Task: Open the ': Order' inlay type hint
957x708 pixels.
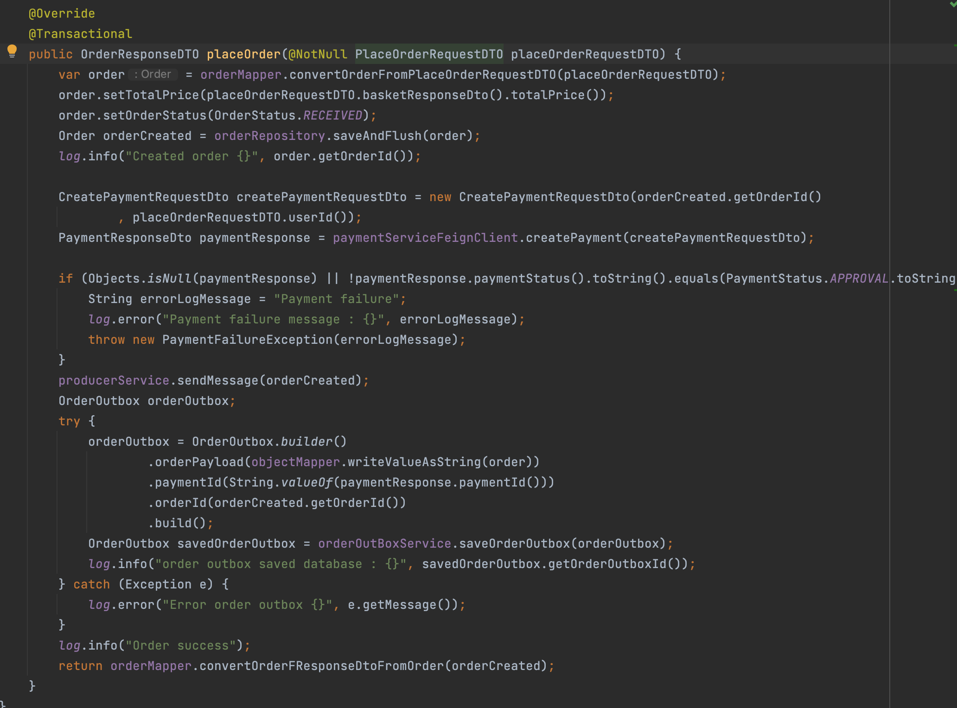Action: (152, 74)
